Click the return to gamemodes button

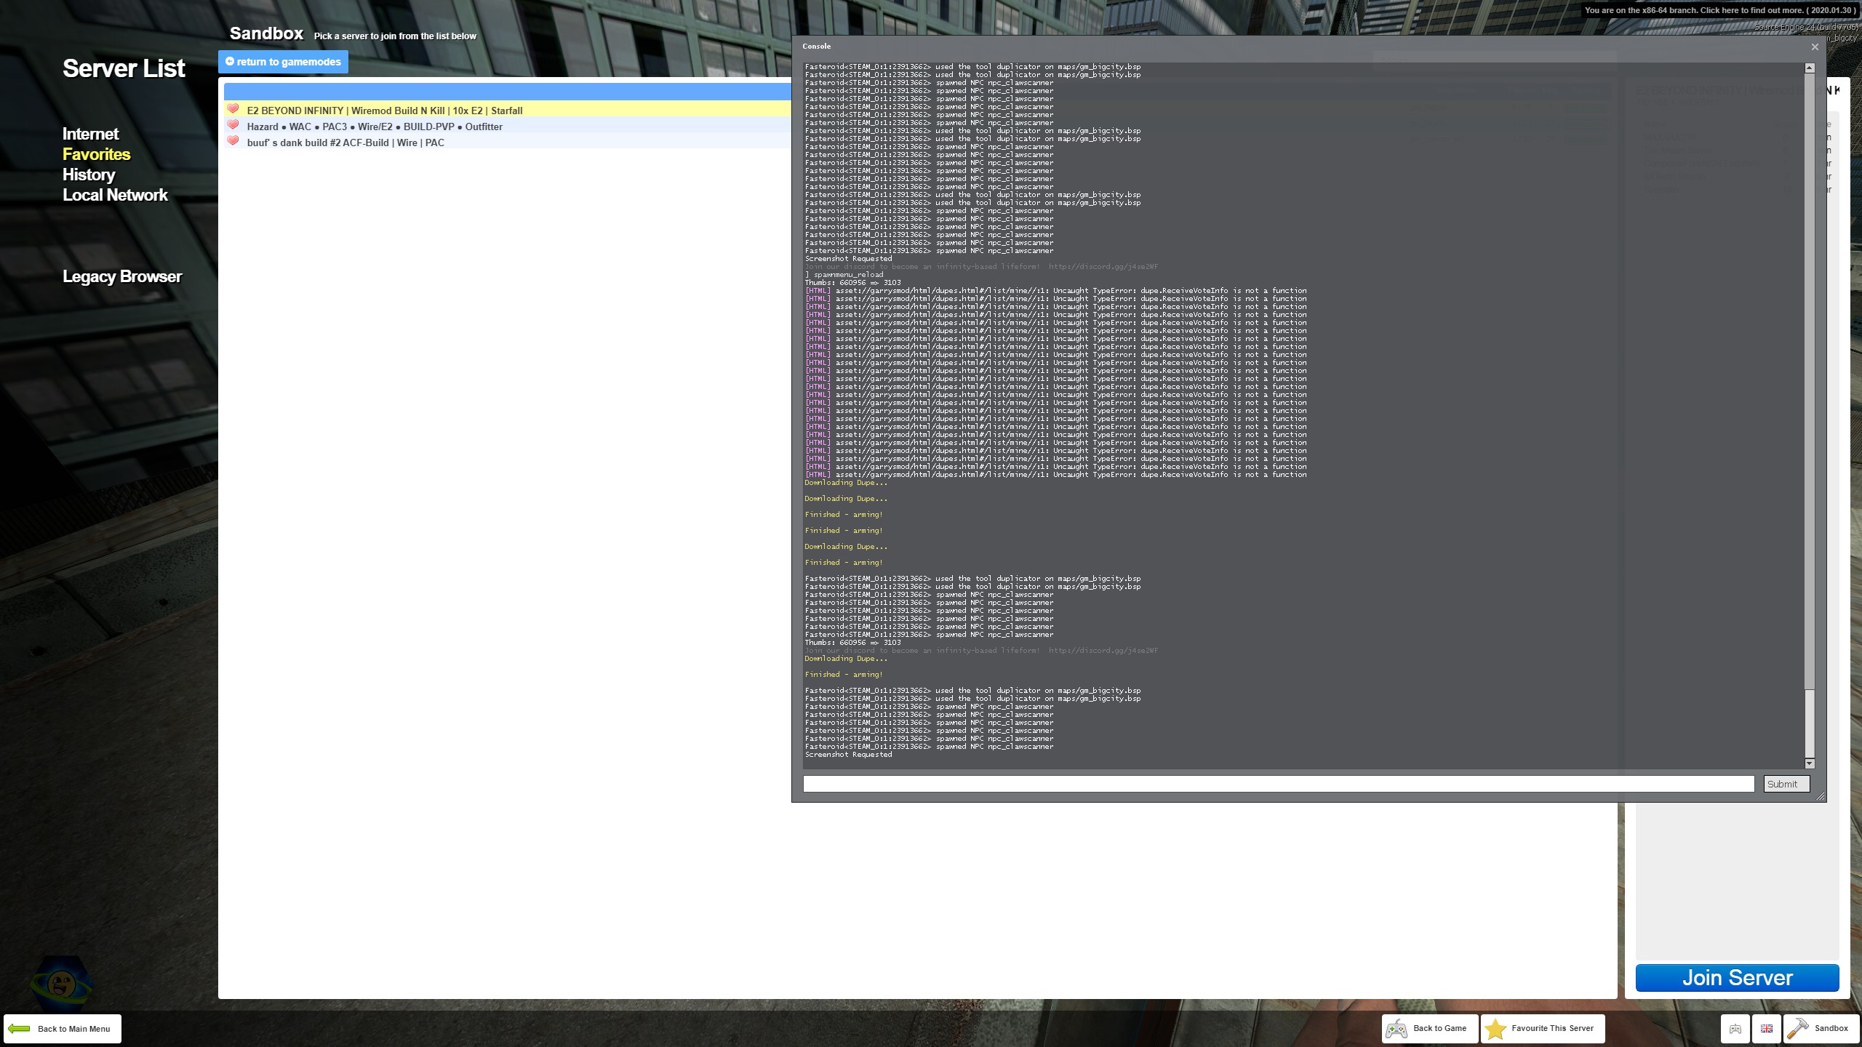tap(284, 62)
